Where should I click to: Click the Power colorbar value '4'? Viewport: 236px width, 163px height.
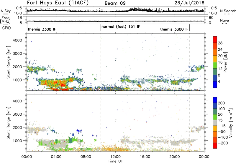219,81
